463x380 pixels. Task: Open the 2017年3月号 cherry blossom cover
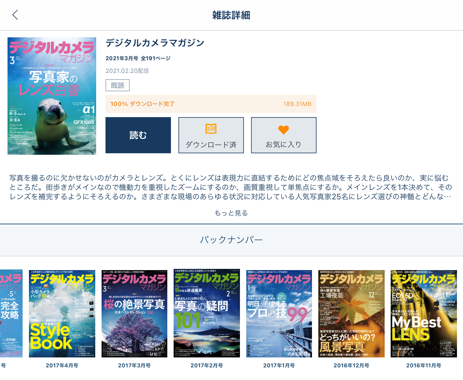point(134,314)
